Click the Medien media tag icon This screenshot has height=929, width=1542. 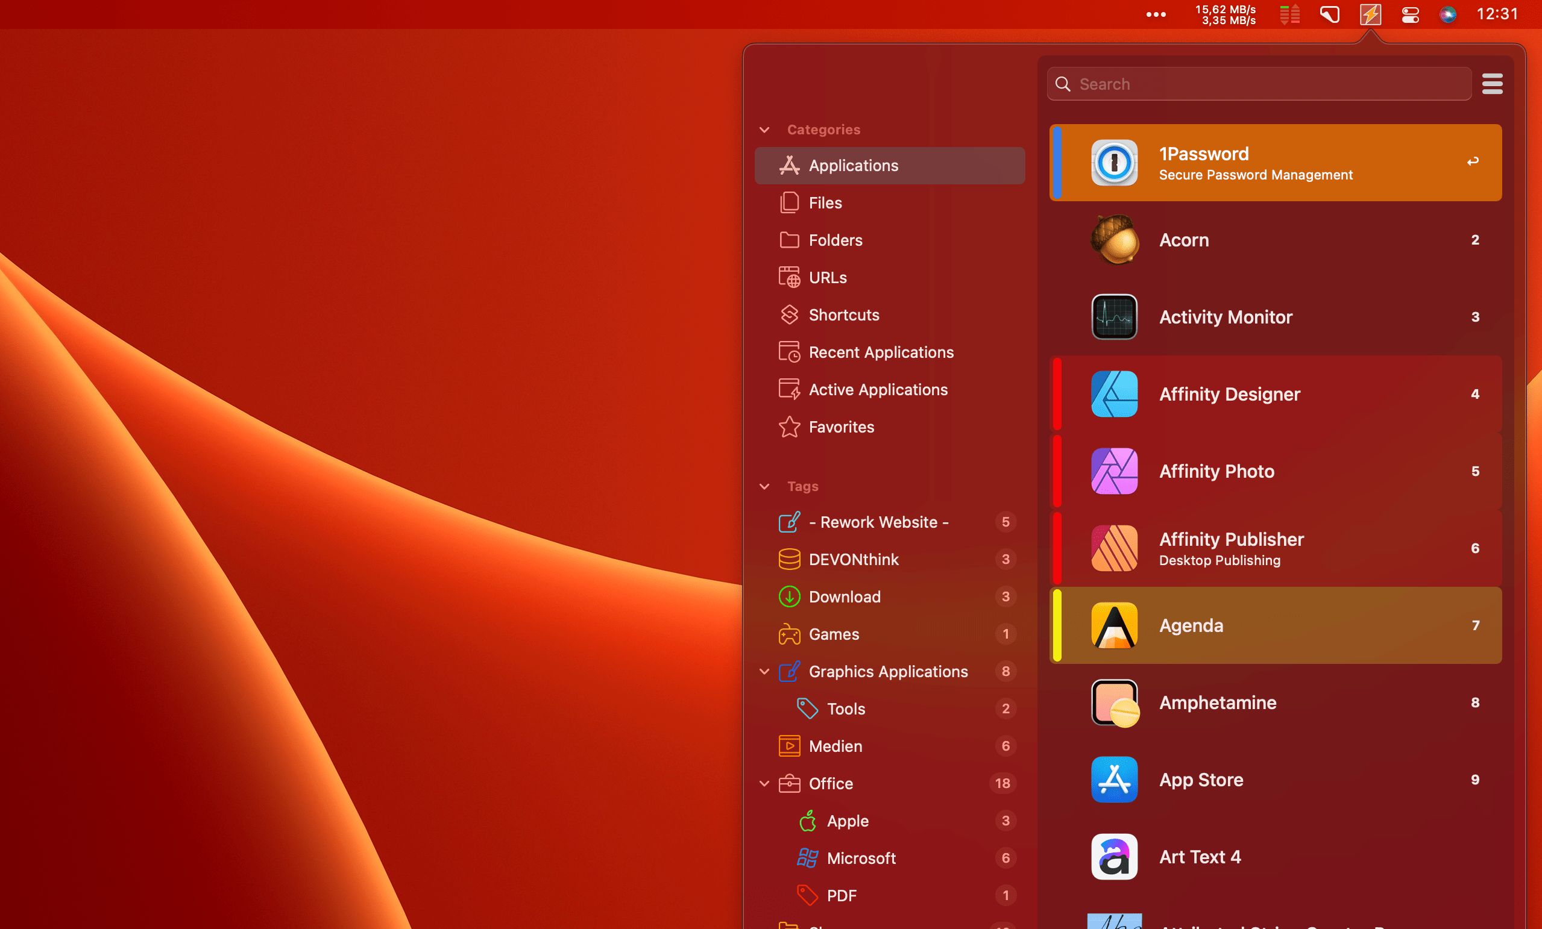tap(789, 746)
